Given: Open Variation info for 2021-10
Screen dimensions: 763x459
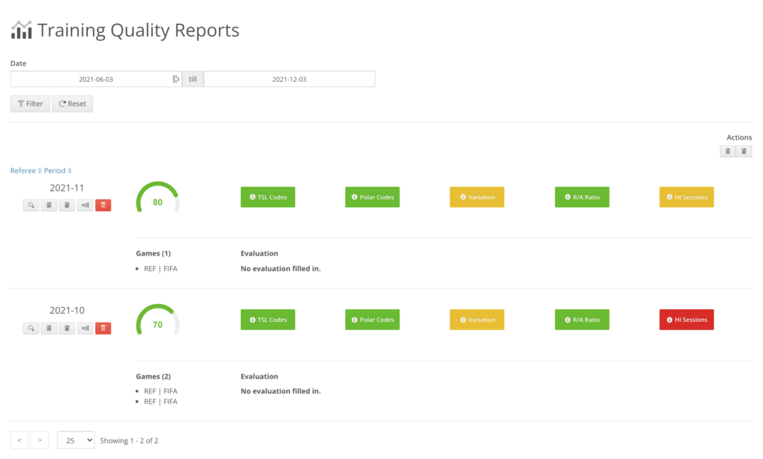Looking at the screenshot, I should coord(477,320).
